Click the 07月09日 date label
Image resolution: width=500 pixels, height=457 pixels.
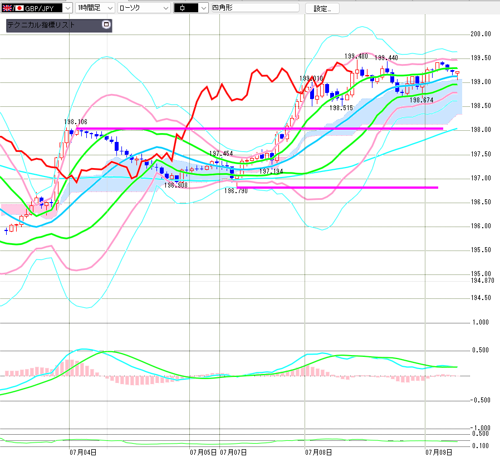[439, 452]
